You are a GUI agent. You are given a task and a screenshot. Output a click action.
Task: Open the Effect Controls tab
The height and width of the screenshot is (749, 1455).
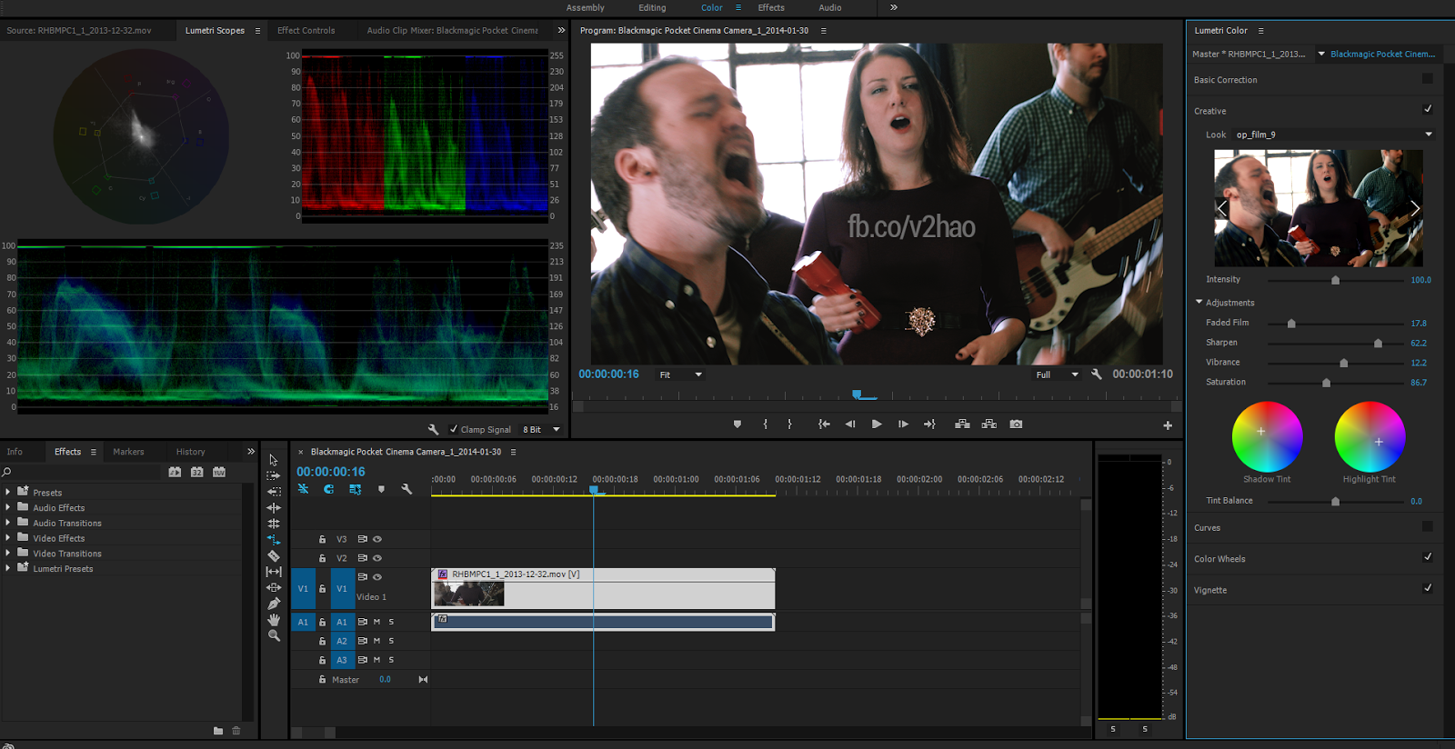point(306,30)
